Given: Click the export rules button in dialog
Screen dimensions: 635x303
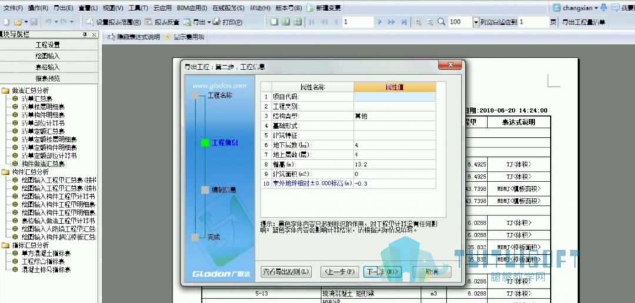Looking at the screenshot, I should coord(286,272).
